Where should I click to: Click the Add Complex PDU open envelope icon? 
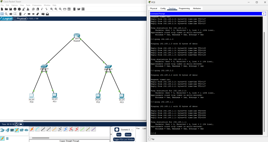click(47, 14)
